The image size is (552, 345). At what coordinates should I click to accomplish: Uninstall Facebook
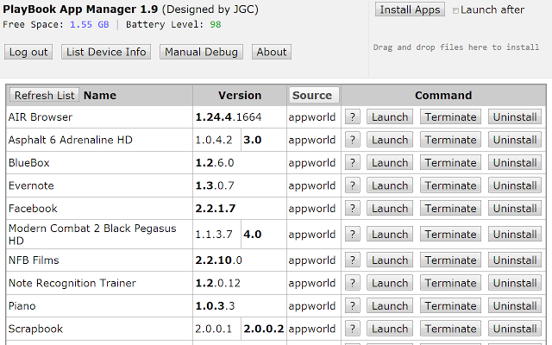(x=515, y=209)
